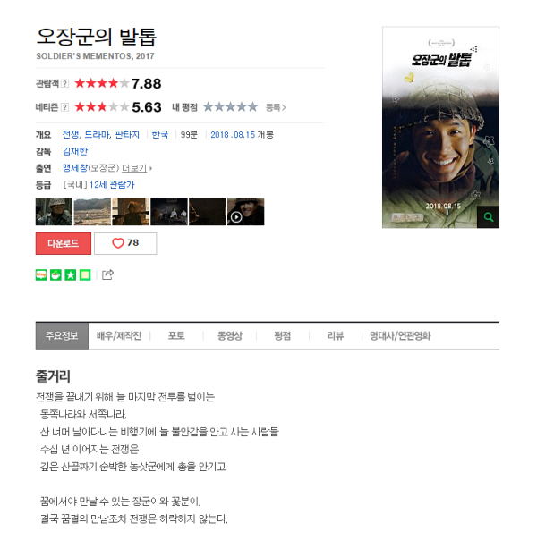Click the magnifier icon on movie poster
This screenshot has height=540, width=537.
[488, 217]
